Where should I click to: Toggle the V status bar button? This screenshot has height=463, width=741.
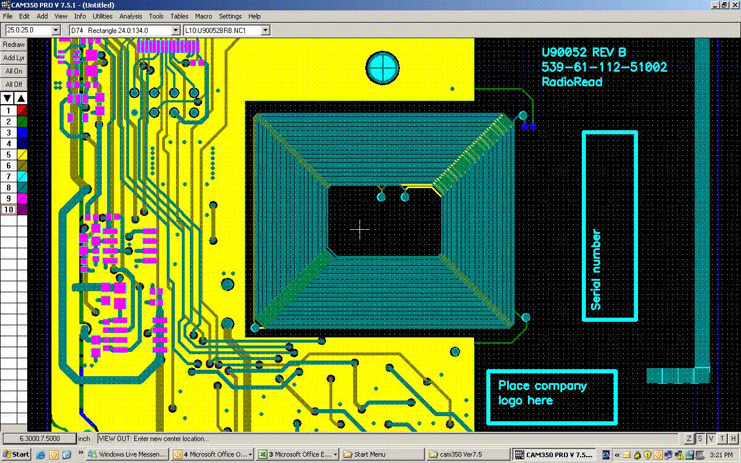click(711, 439)
